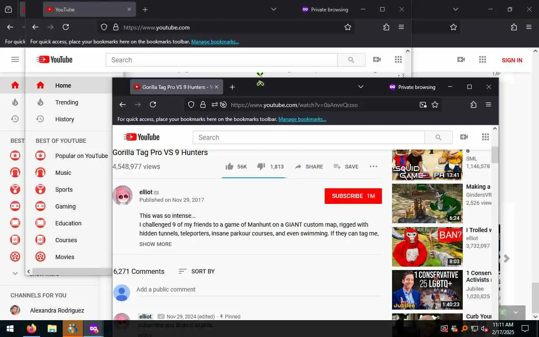This screenshot has width=539, height=337.
Task: Go to YouTube home via front window logo
Action: coord(141,137)
